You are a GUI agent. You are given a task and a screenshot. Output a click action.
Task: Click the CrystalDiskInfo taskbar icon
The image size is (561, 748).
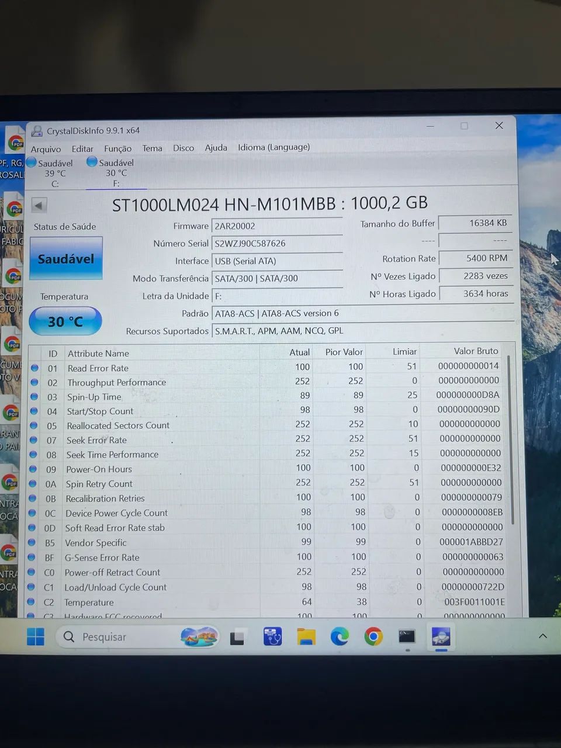[x=441, y=636]
